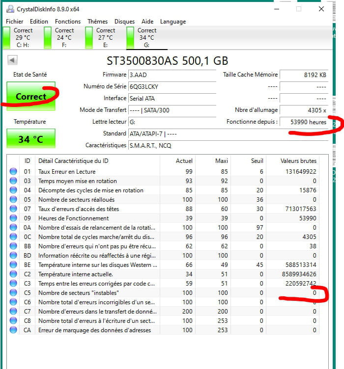
Task: Click the status orb for attribute C2
Action: point(13,274)
